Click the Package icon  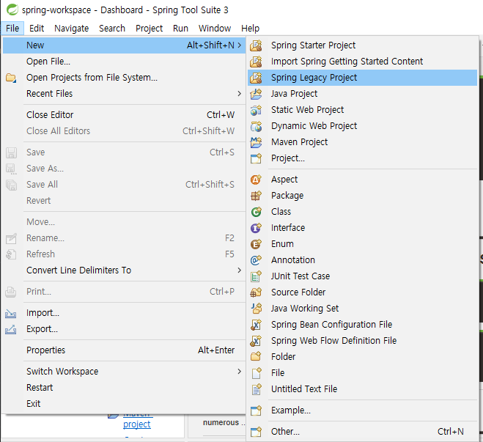[x=256, y=196]
